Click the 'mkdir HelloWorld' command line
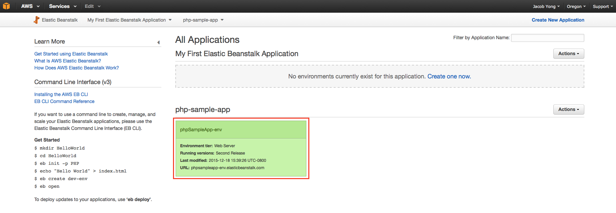This screenshot has width=616, height=213. click(x=60, y=148)
